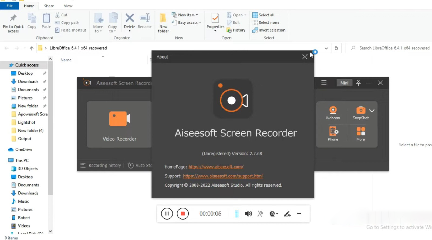This screenshot has width=432, height=240.
Task: Open the drawing edit tool in the recording bar
Action: (x=287, y=214)
